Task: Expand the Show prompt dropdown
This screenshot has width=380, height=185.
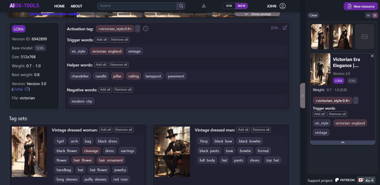Action: point(257,14)
